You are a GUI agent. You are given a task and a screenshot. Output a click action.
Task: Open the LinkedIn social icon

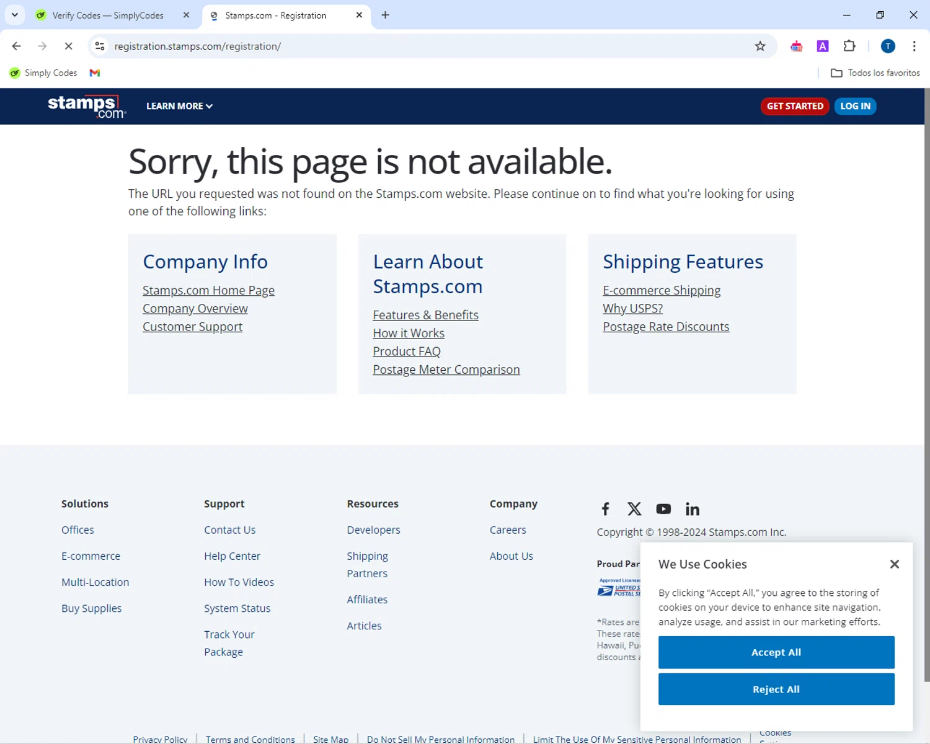coord(693,509)
